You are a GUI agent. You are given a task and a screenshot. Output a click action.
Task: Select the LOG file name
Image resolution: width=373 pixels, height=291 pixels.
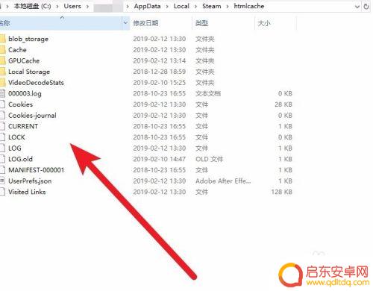point(15,148)
